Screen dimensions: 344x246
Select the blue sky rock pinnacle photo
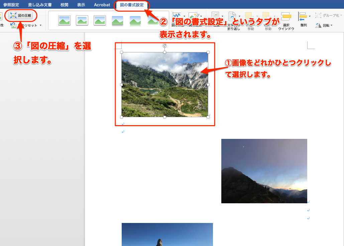tap(167, 234)
